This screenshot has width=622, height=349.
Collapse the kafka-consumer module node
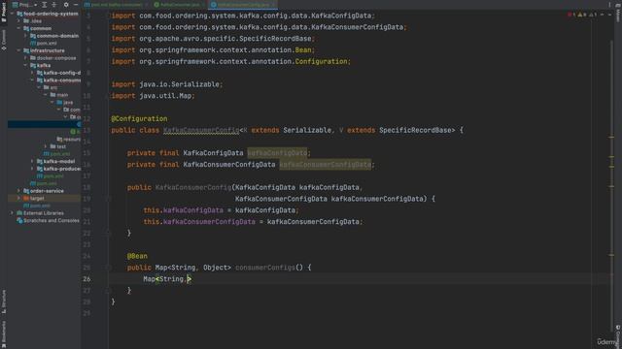pyautogui.click(x=32, y=79)
